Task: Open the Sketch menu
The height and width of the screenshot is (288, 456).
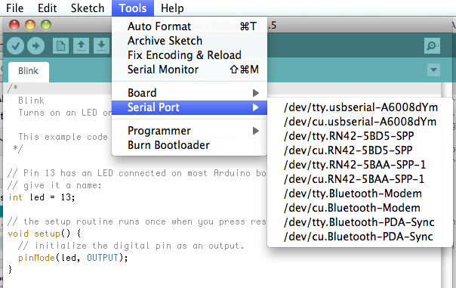Action: point(88,8)
